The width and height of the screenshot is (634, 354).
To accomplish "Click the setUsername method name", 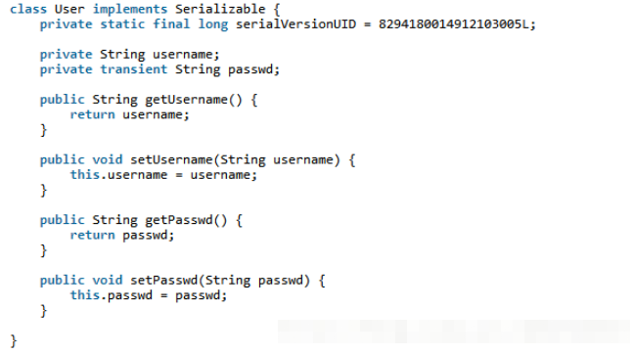I will [x=171, y=160].
